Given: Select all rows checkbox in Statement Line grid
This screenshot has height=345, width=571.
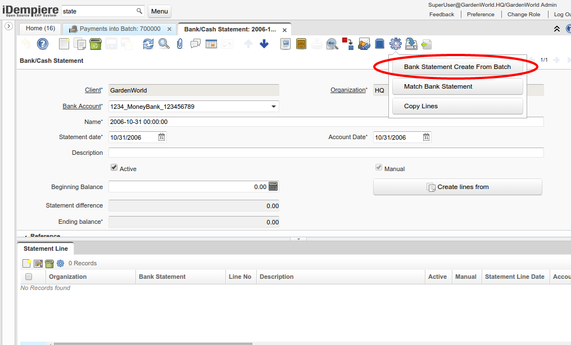Looking at the screenshot, I should (x=29, y=277).
